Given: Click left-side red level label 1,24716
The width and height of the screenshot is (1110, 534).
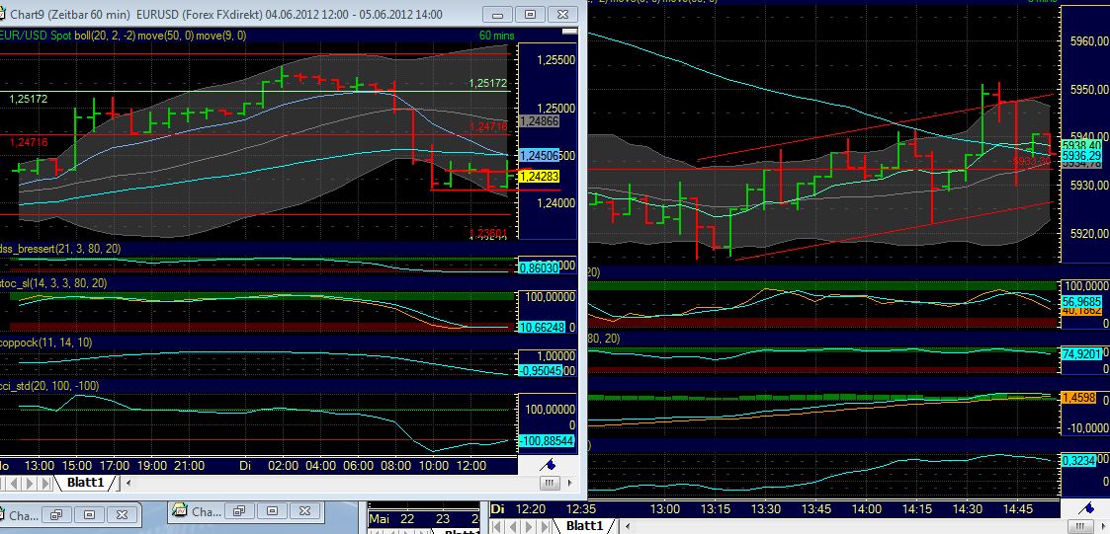Looking at the screenshot, I should pos(29,142).
